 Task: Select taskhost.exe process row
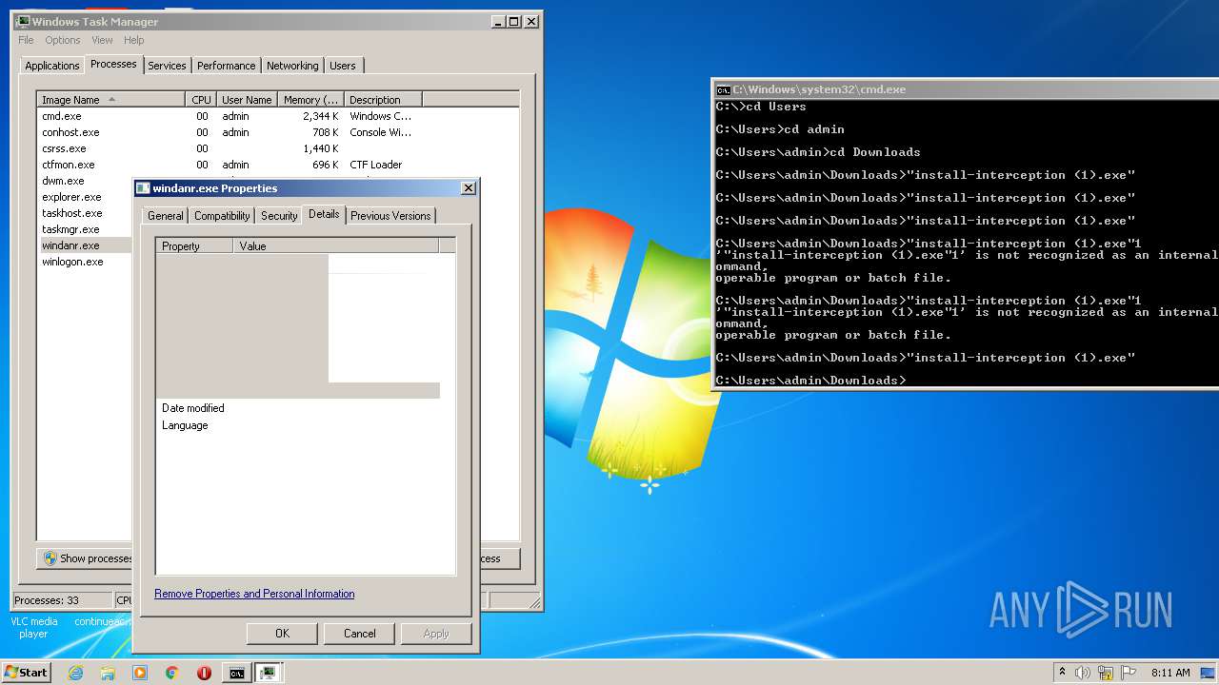point(85,213)
